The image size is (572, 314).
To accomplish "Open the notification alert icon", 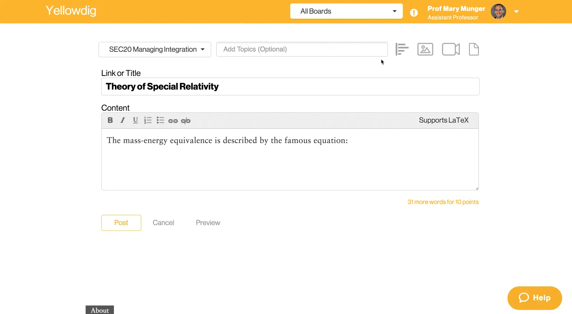I will (414, 13).
